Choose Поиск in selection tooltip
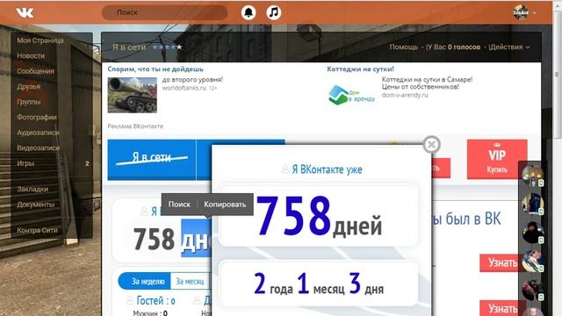The height and width of the screenshot is (316, 562). click(179, 205)
